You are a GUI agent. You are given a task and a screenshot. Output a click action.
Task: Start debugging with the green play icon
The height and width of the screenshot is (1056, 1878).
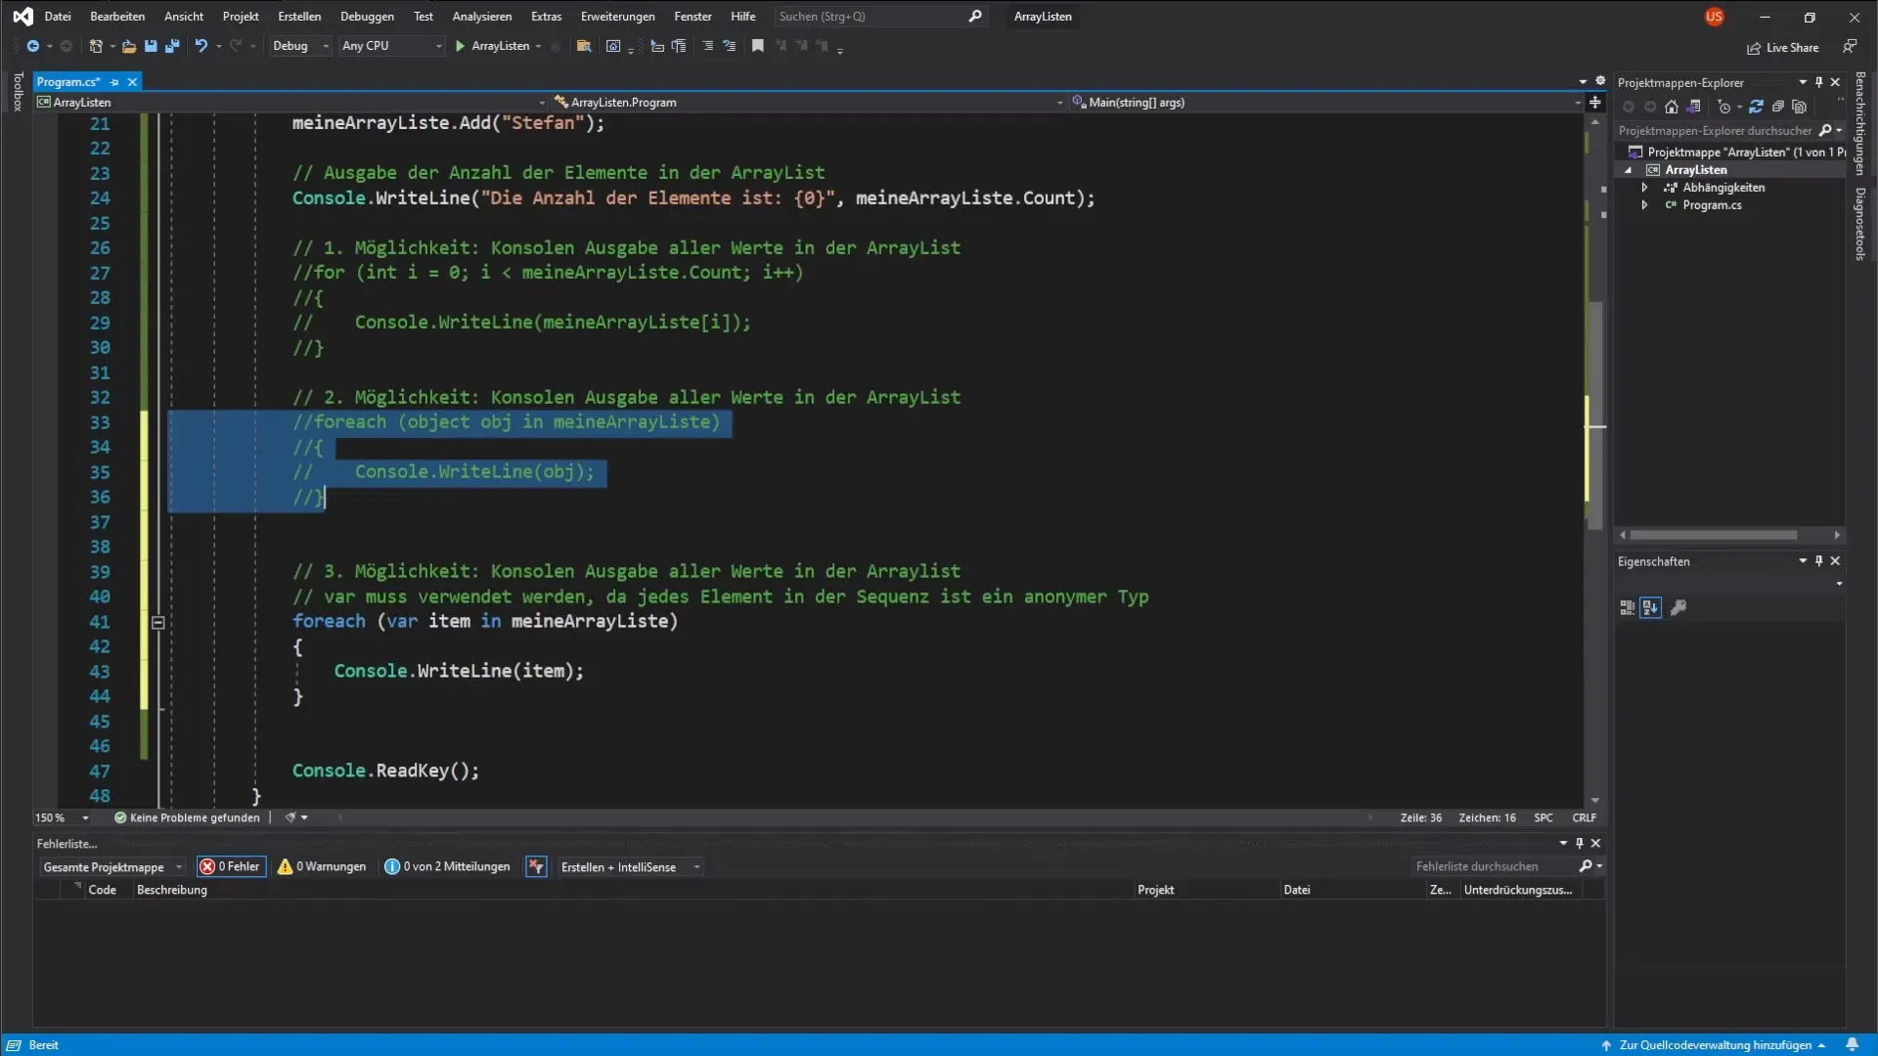click(x=460, y=46)
